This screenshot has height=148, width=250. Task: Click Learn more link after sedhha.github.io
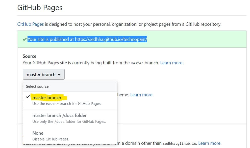(x=210, y=143)
